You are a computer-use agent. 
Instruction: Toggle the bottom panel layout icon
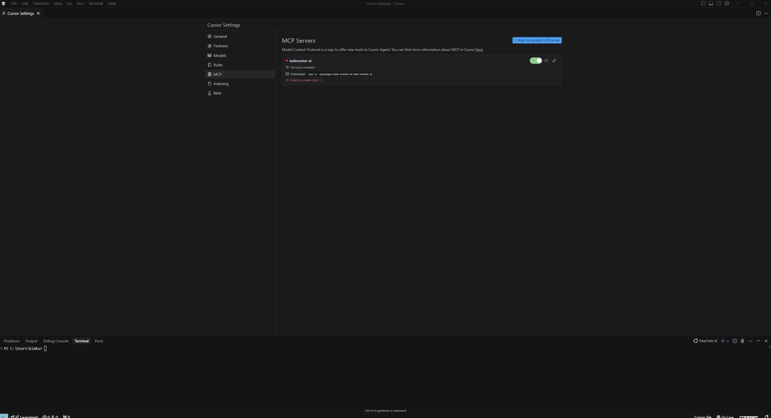711,3
